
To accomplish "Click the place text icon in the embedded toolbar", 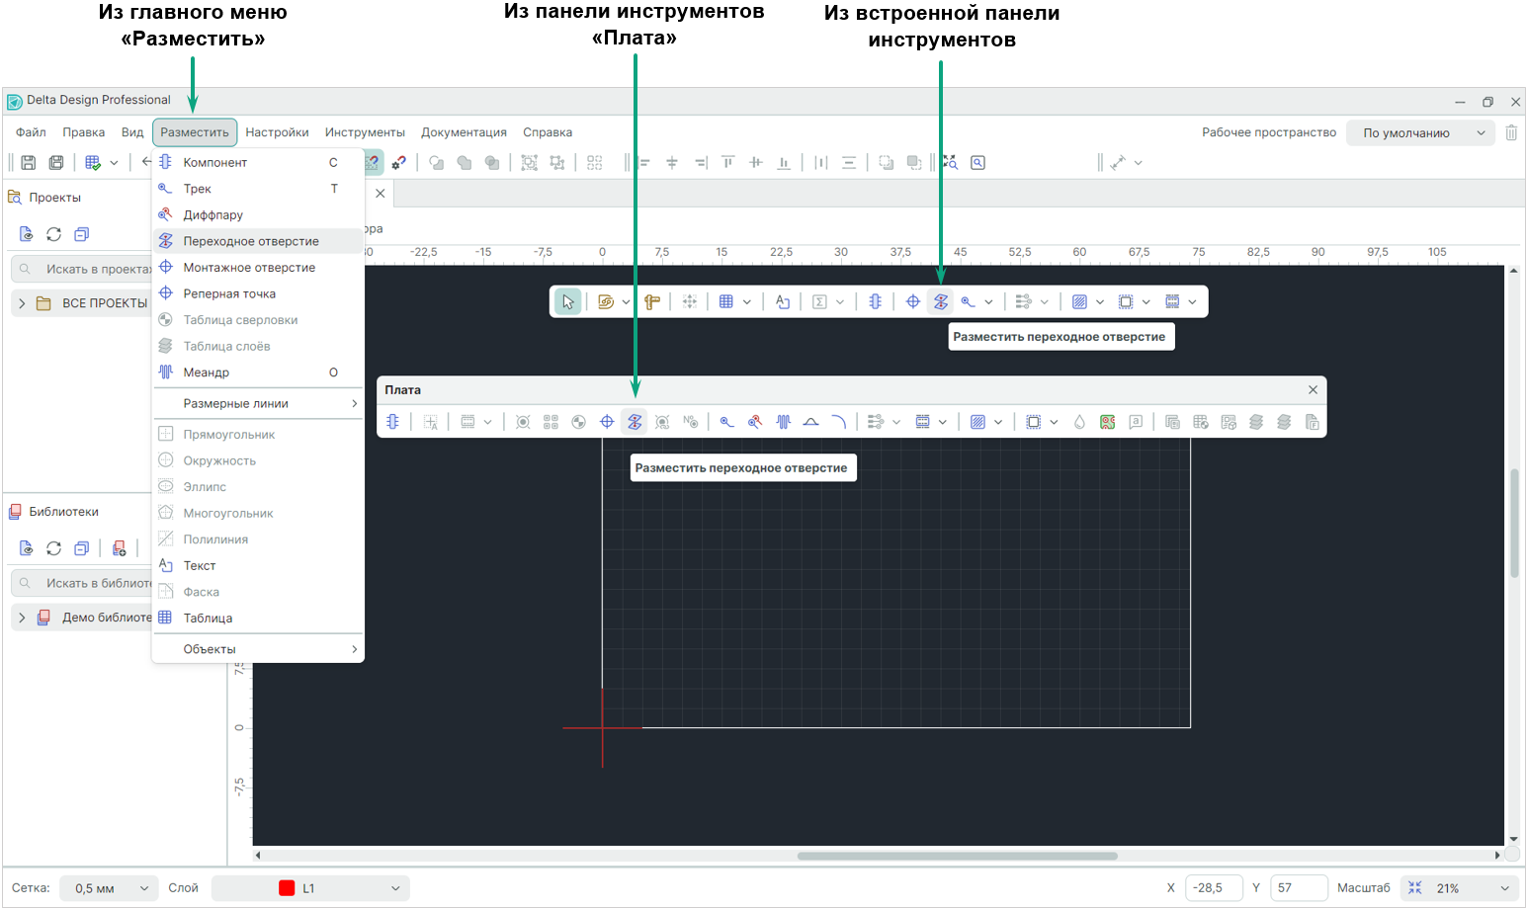I will pyautogui.click(x=783, y=302).
